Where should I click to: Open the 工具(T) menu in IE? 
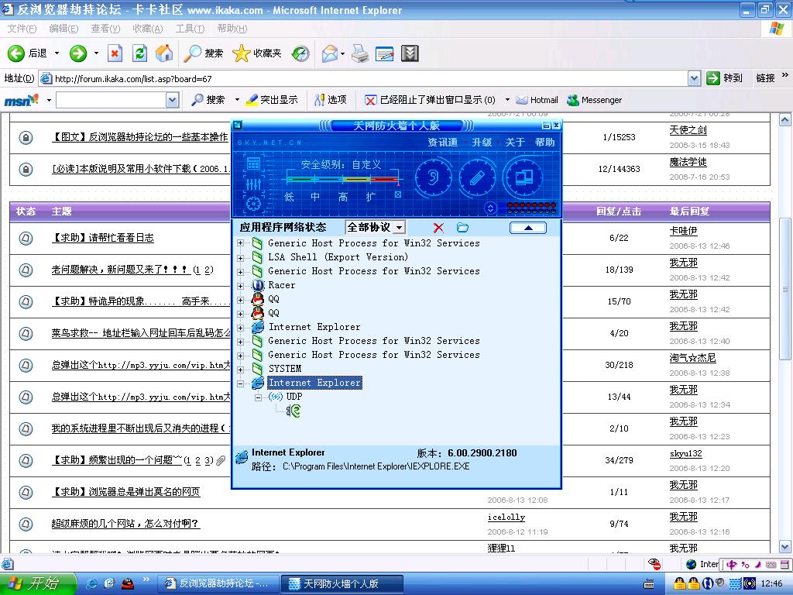189,29
